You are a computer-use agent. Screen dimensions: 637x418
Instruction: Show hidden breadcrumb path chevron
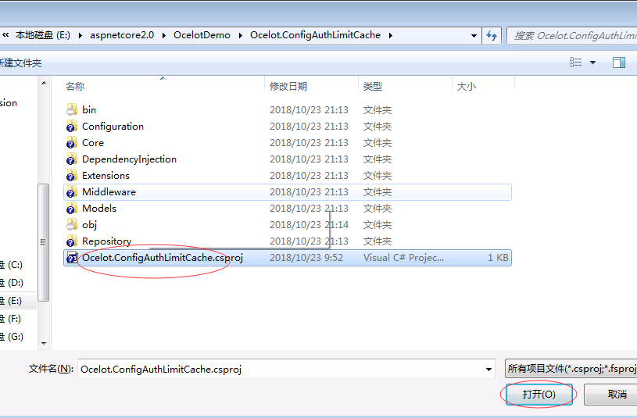5,35
